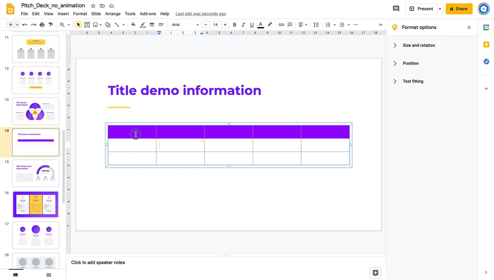The image size is (494, 280).
Task: Toggle underline formatting
Action: pyautogui.click(x=252, y=25)
